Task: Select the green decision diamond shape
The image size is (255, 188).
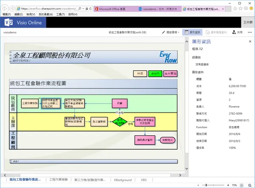Action: 120,122
